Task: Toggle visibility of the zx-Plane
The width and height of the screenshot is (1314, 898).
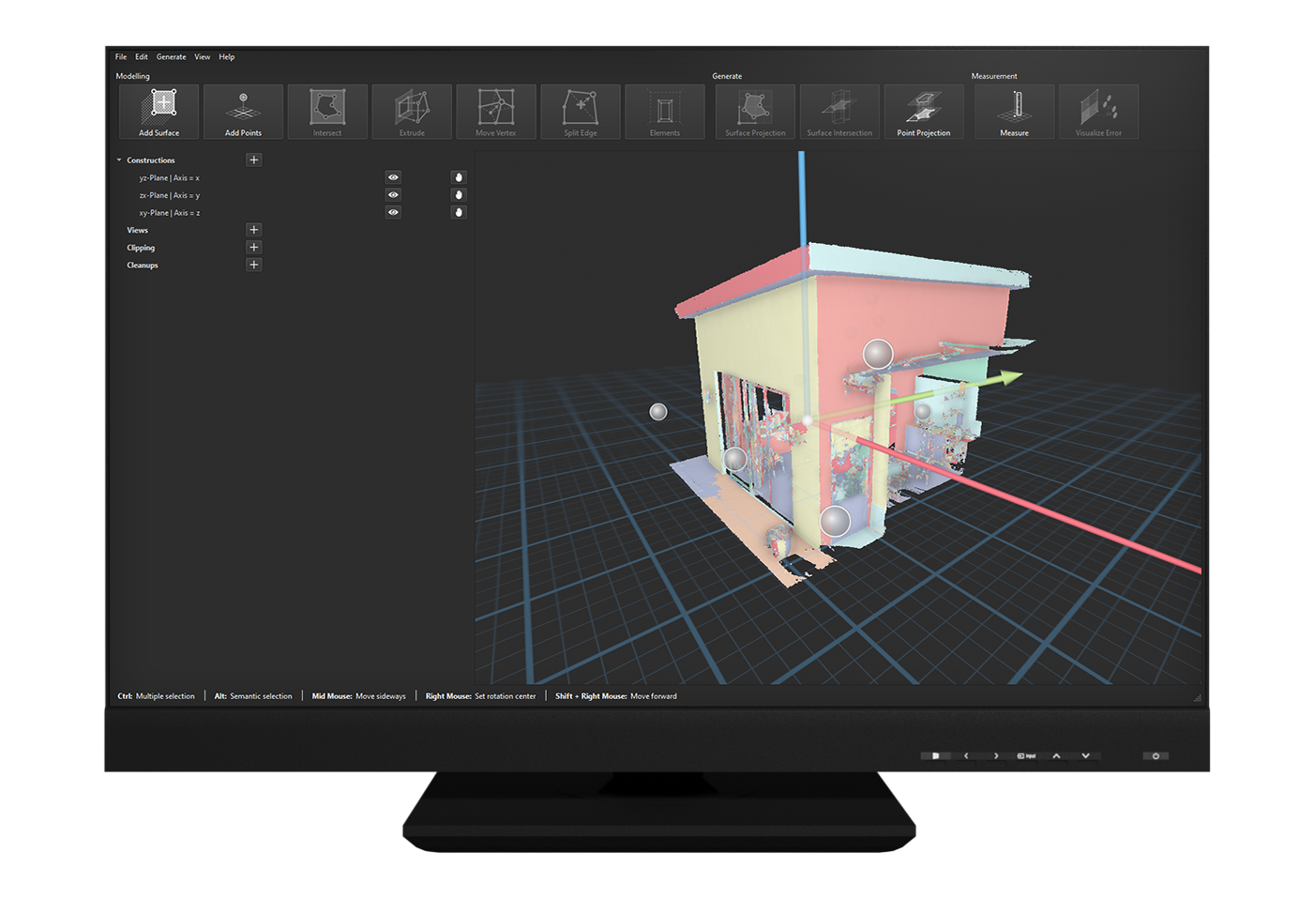Action: (393, 195)
